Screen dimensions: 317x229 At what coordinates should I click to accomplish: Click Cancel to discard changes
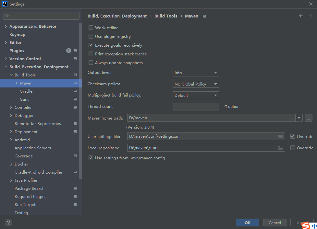(274, 223)
